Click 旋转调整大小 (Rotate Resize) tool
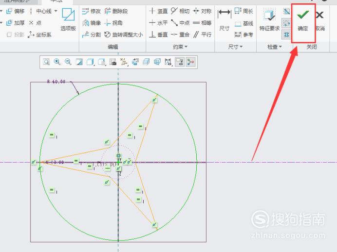Screen dimensions: 337x252 click(124, 34)
